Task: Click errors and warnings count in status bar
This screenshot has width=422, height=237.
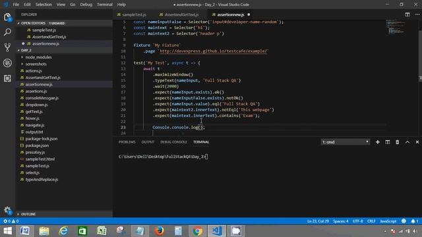Action: click(11, 221)
